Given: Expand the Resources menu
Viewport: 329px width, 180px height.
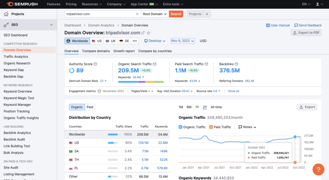Looking at the screenshot, I should [x=92, y=4].
